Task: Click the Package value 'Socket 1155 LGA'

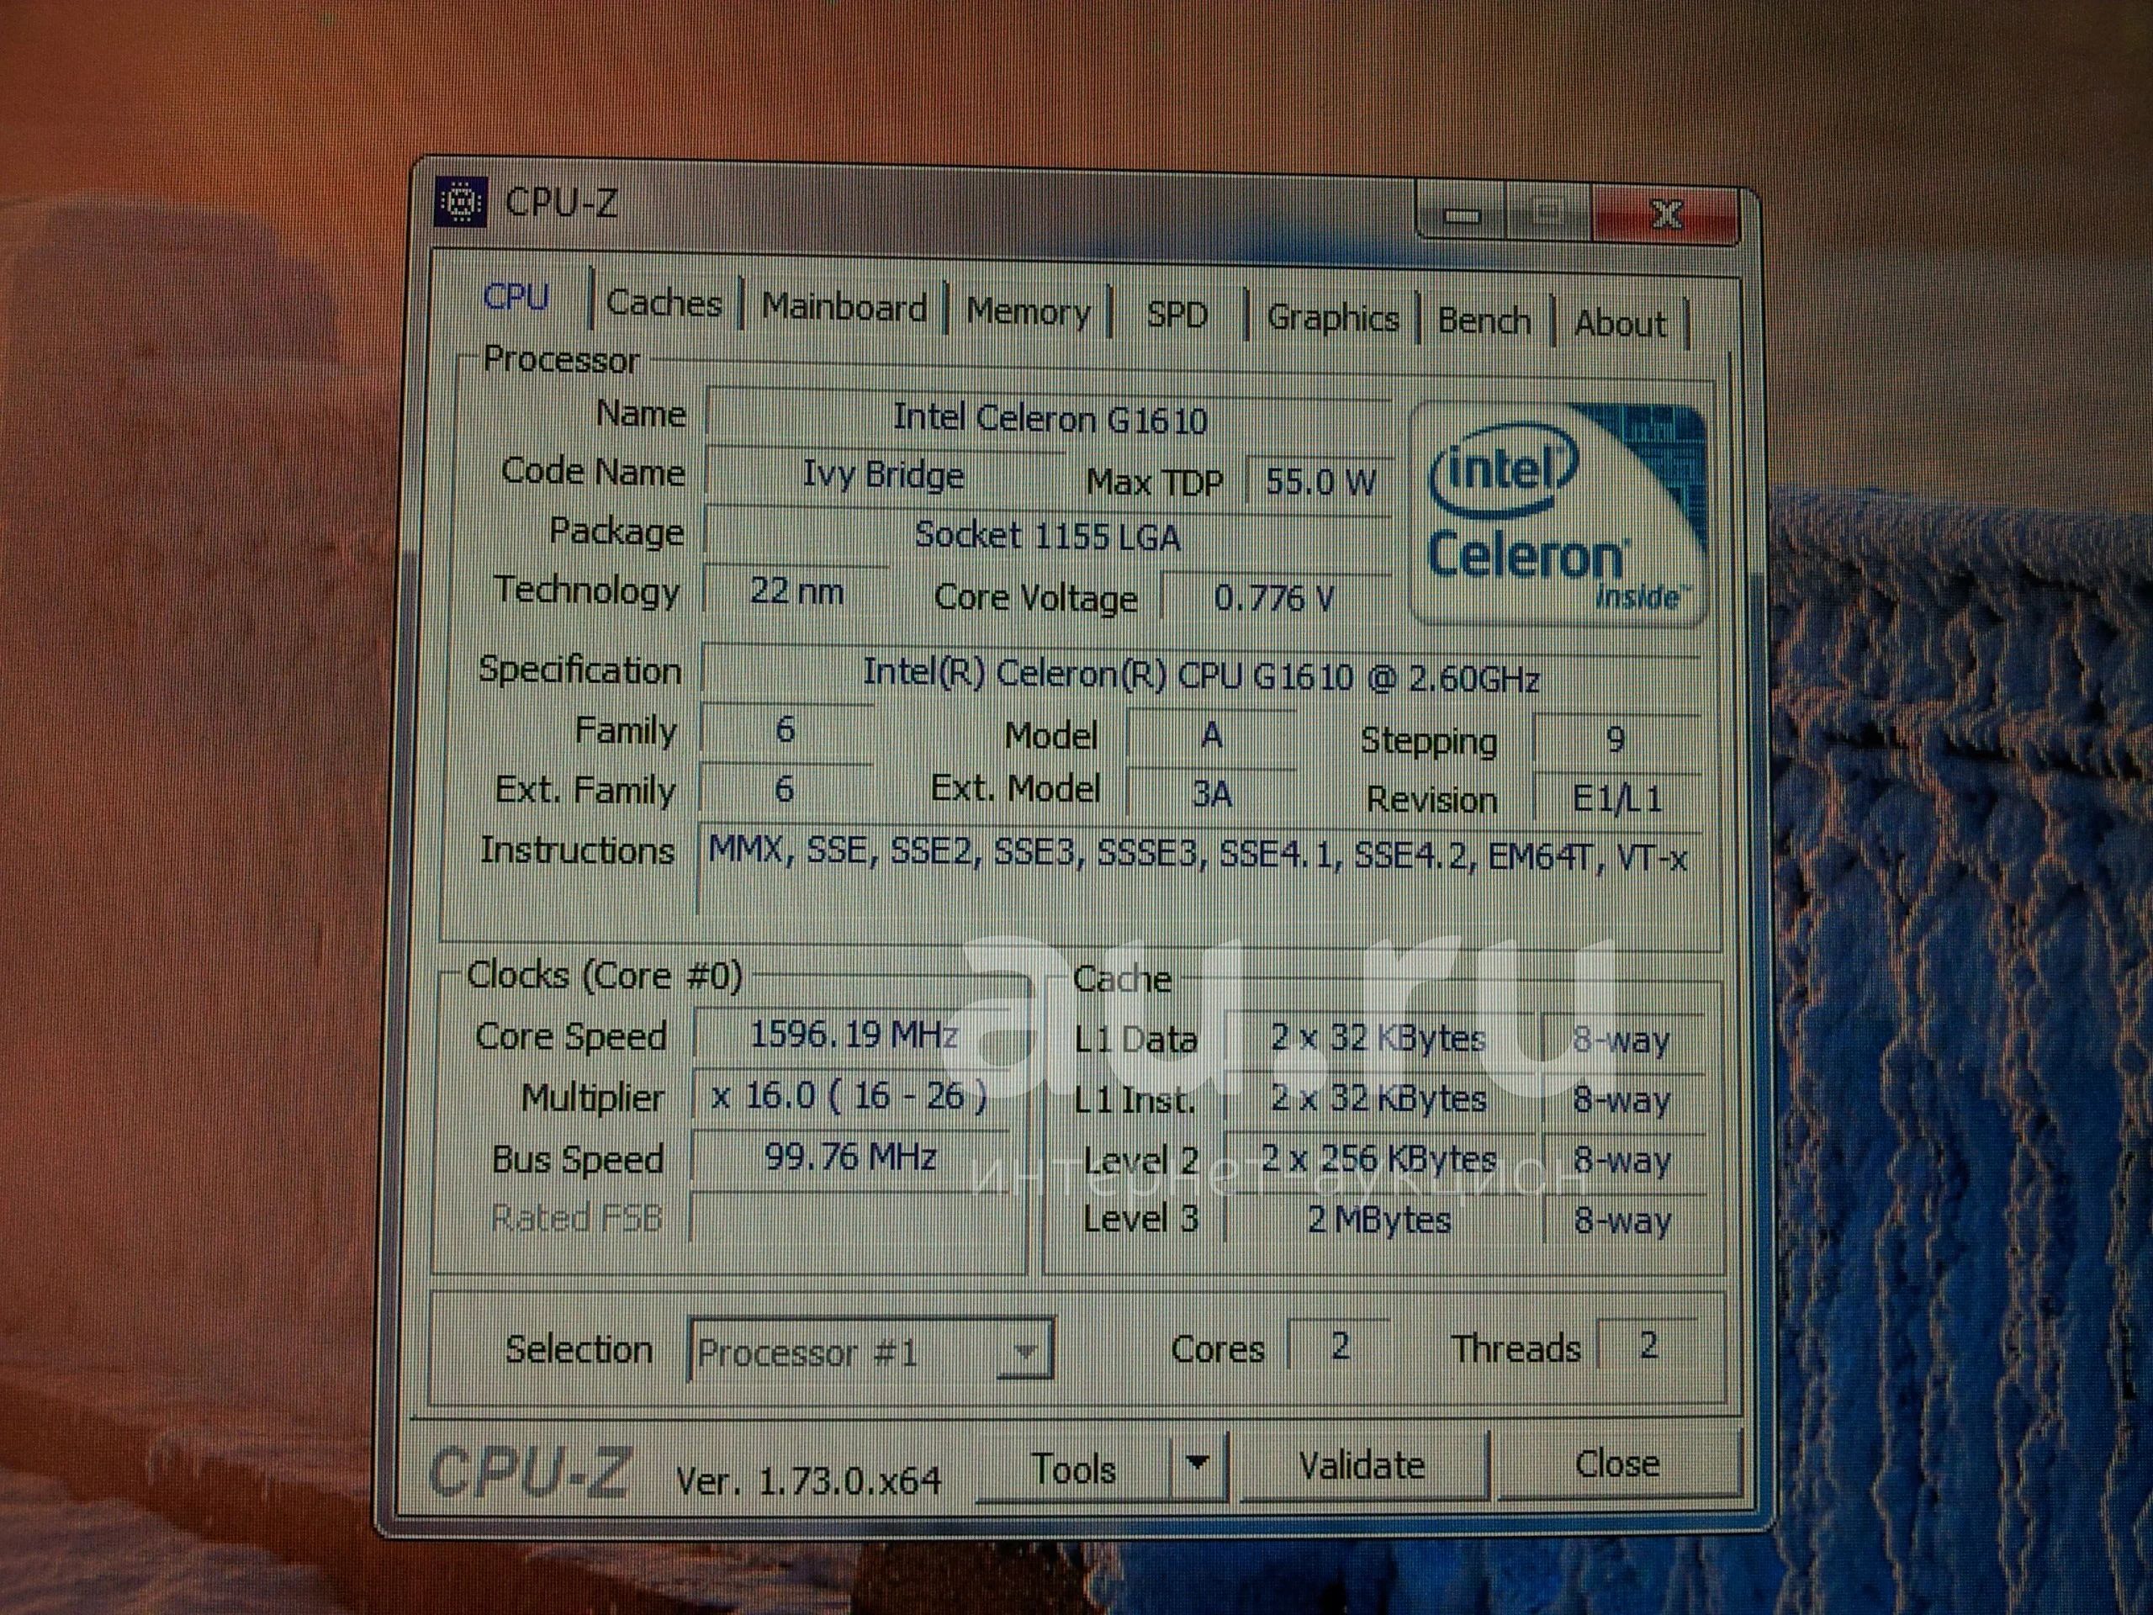Action: pyautogui.click(x=1046, y=537)
